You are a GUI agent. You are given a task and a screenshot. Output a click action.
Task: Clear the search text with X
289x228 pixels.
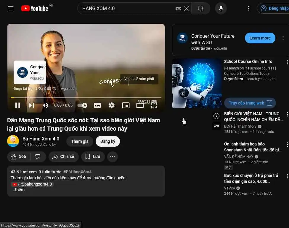[x=187, y=9]
